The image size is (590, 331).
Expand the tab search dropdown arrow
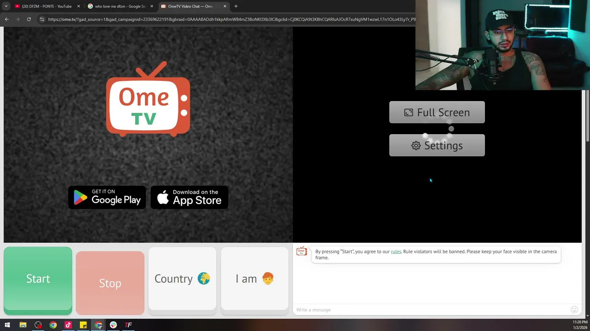click(6, 6)
